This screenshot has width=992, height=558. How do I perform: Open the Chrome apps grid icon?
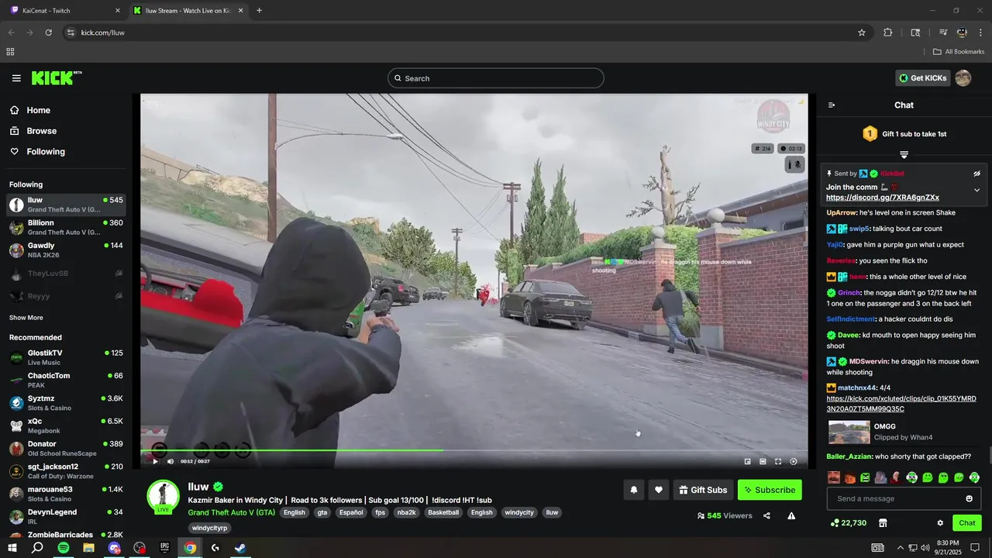point(10,52)
